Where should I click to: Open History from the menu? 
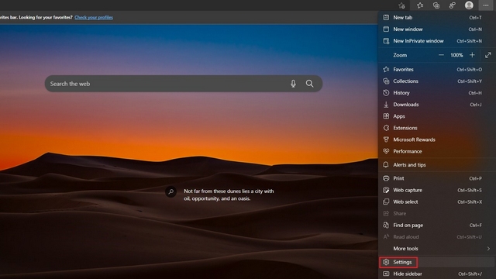437,93
